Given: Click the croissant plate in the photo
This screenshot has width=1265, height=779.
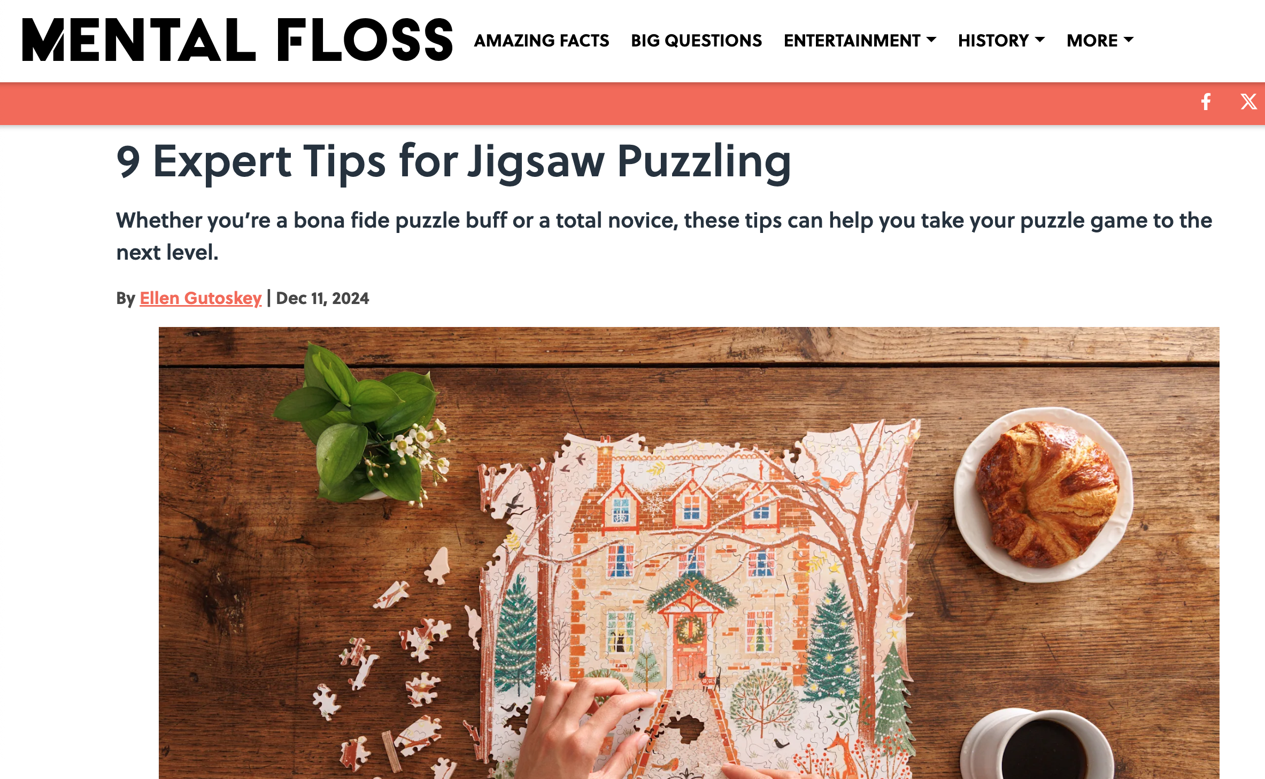Looking at the screenshot, I should point(1044,495).
